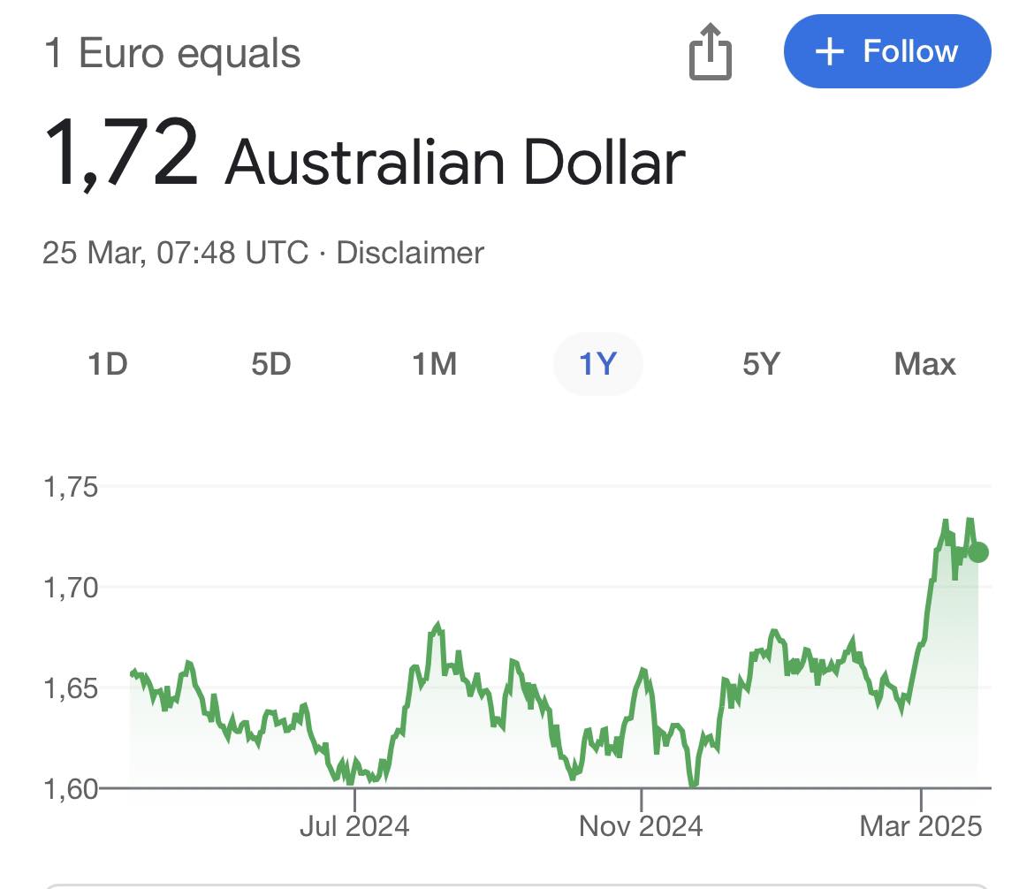The width and height of the screenshot is (1034, 889).
Task: Switch to the 1M chart range
Action: [x=435, y=364]
